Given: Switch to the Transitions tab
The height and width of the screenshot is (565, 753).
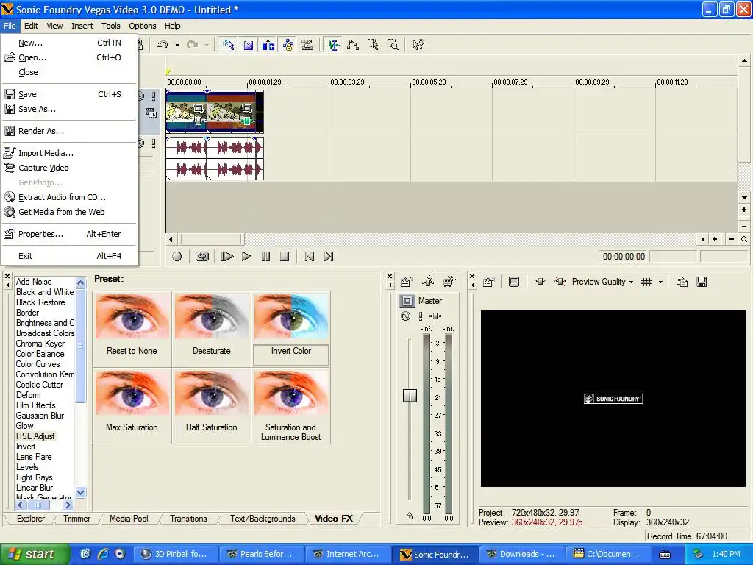Looking at the screenshot, I should pyautogui.click(x=188, y=519).
